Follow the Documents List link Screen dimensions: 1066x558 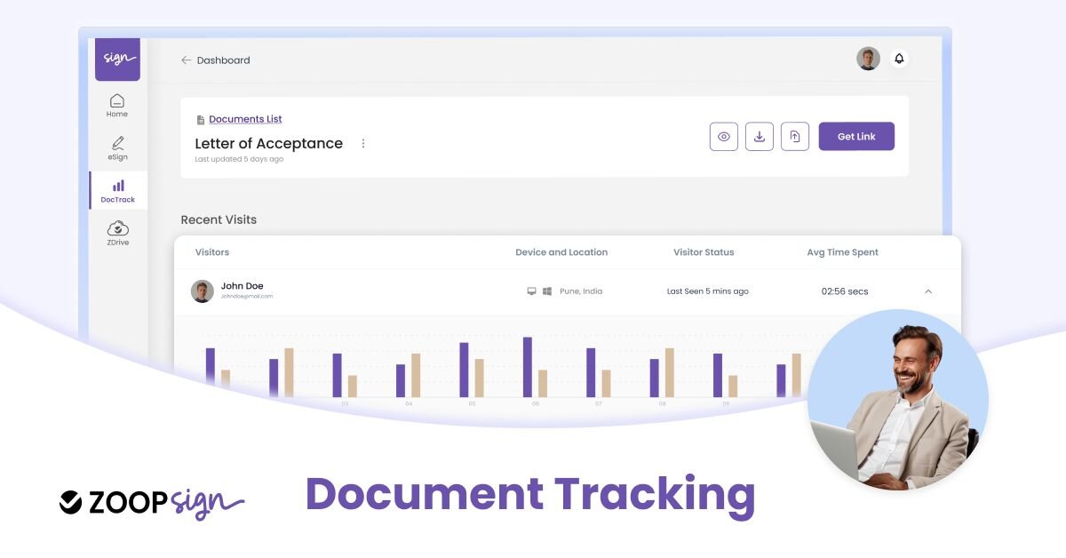[245, 119]
